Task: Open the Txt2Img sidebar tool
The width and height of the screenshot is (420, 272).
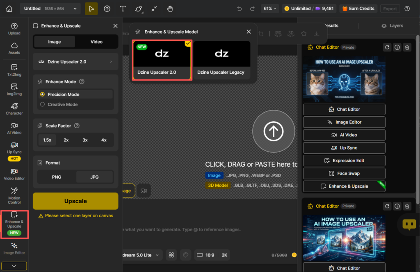Action: pyautogui.click(x=14, y=70)
